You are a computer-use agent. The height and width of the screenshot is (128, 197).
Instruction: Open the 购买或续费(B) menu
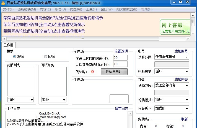tap(127, 9)
